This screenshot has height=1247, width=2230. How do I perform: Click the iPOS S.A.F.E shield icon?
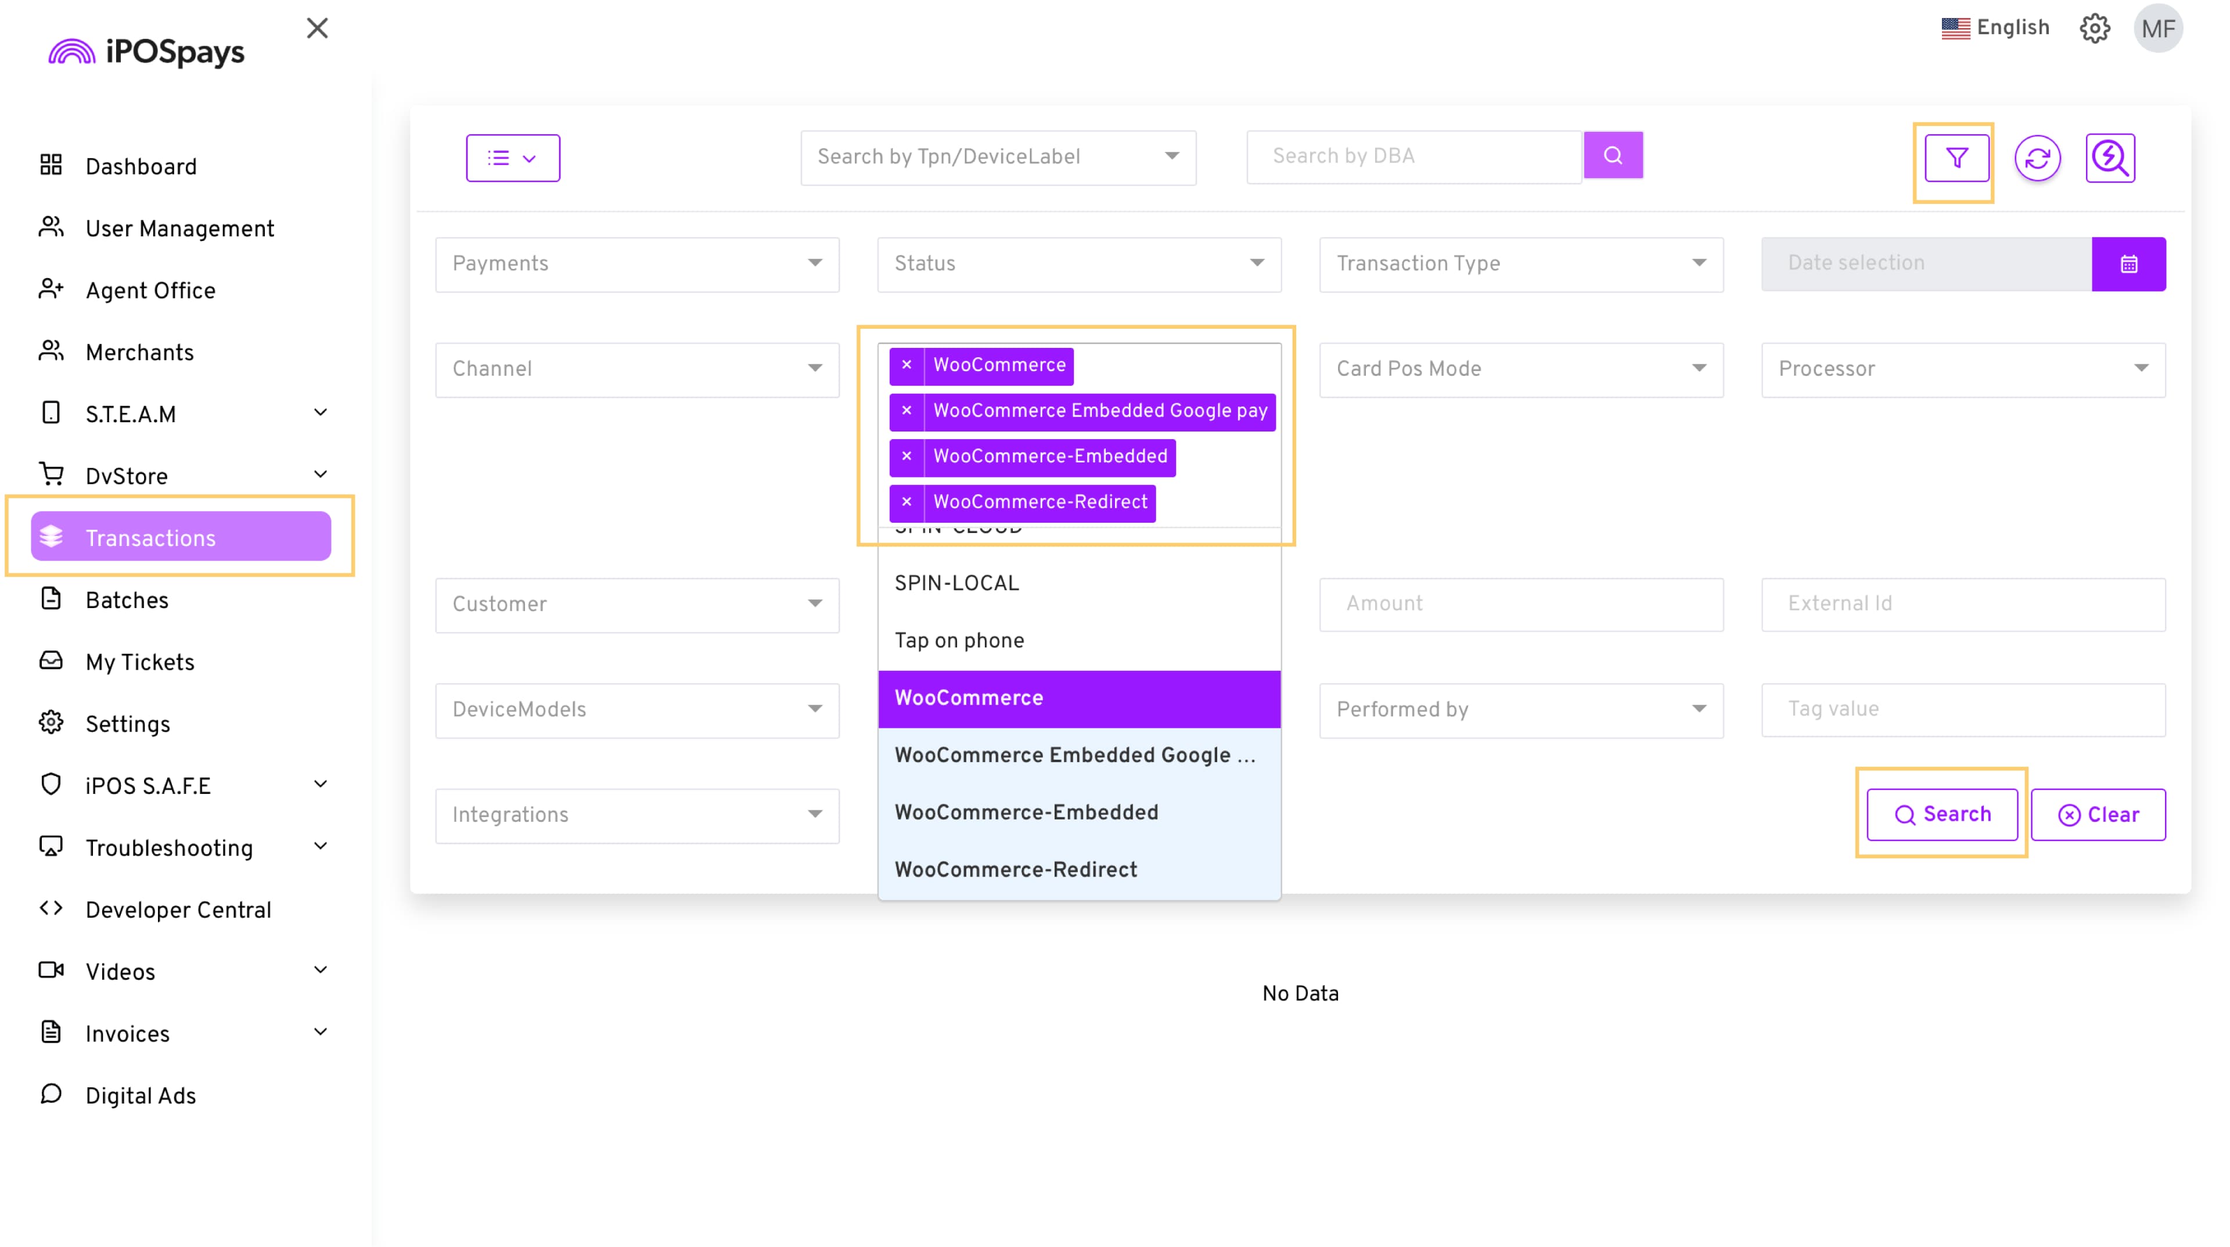tap(51, 785)
